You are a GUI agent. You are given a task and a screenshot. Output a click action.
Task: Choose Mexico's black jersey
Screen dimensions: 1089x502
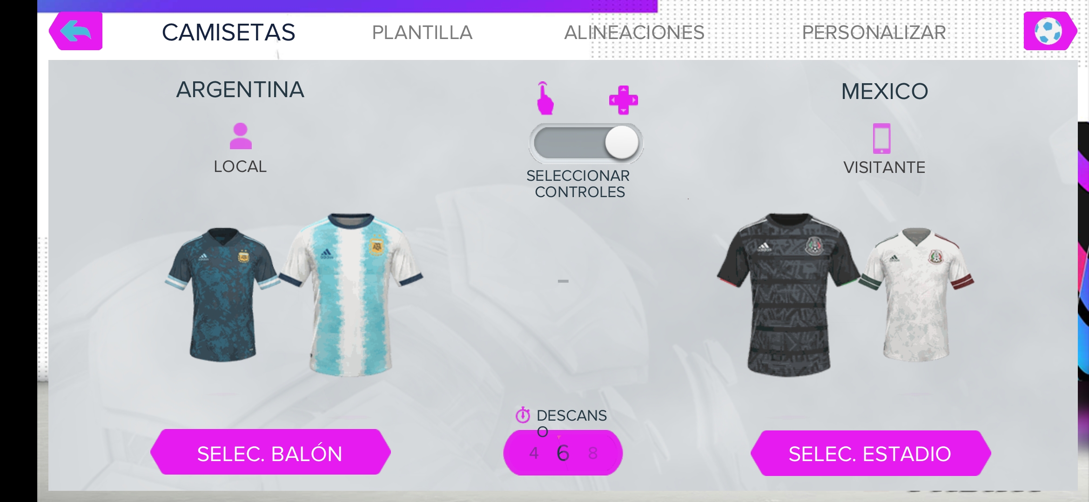pos(789,294)
